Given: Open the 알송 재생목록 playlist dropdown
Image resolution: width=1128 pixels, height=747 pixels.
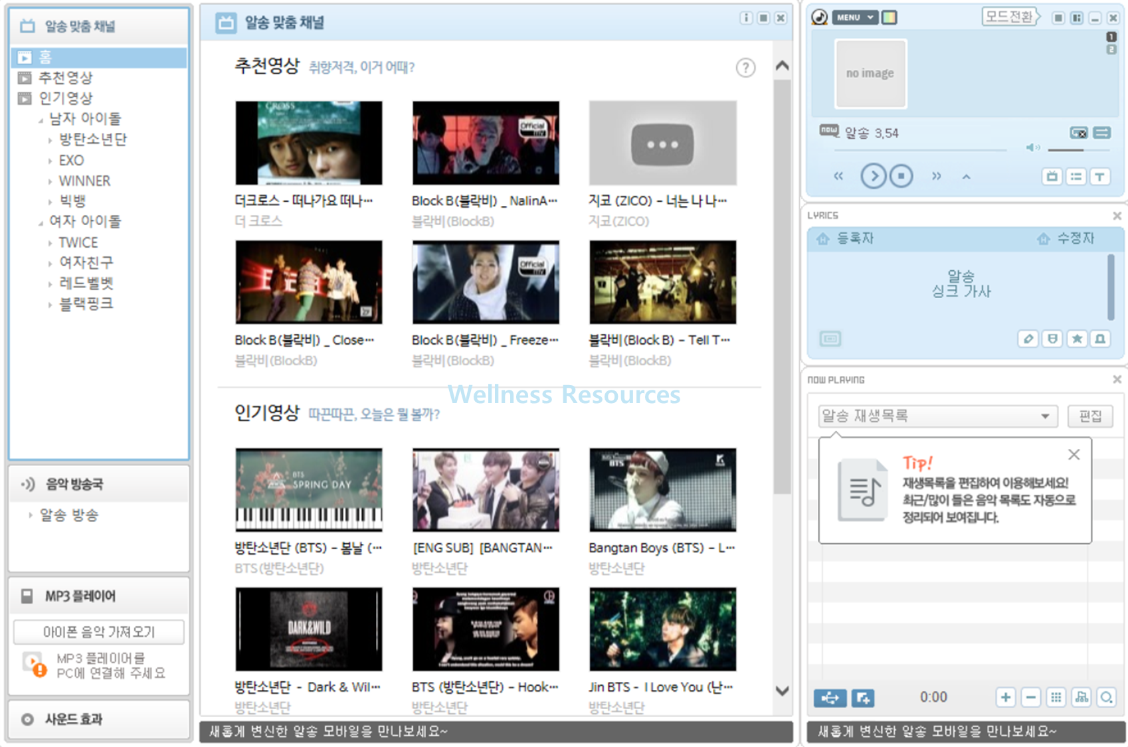Looking at the screenshot, I should tap(937, 416).
